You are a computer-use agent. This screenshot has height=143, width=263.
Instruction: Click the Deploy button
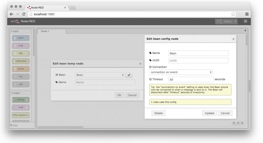pyautogui.click(x=224, y=22)
